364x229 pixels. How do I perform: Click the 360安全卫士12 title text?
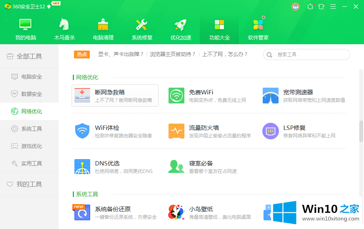[28, 7]
